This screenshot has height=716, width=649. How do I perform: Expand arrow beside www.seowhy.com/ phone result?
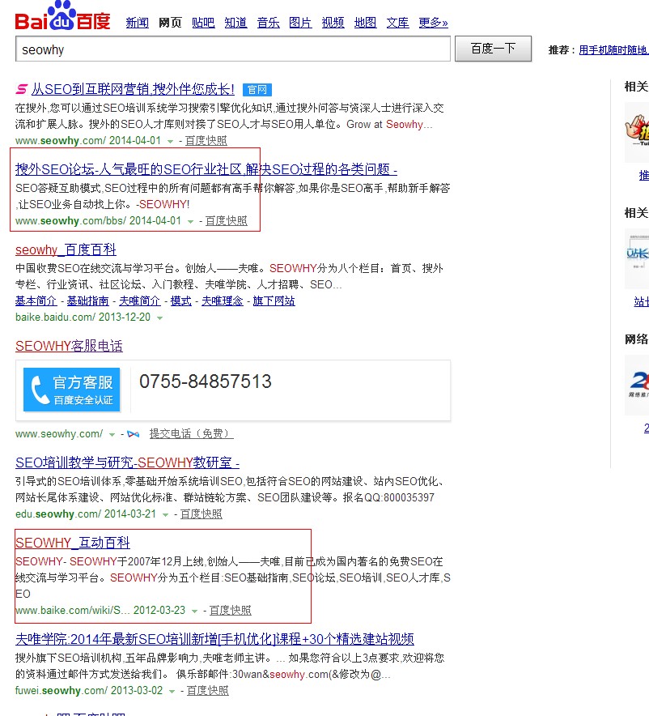[112, 435]
